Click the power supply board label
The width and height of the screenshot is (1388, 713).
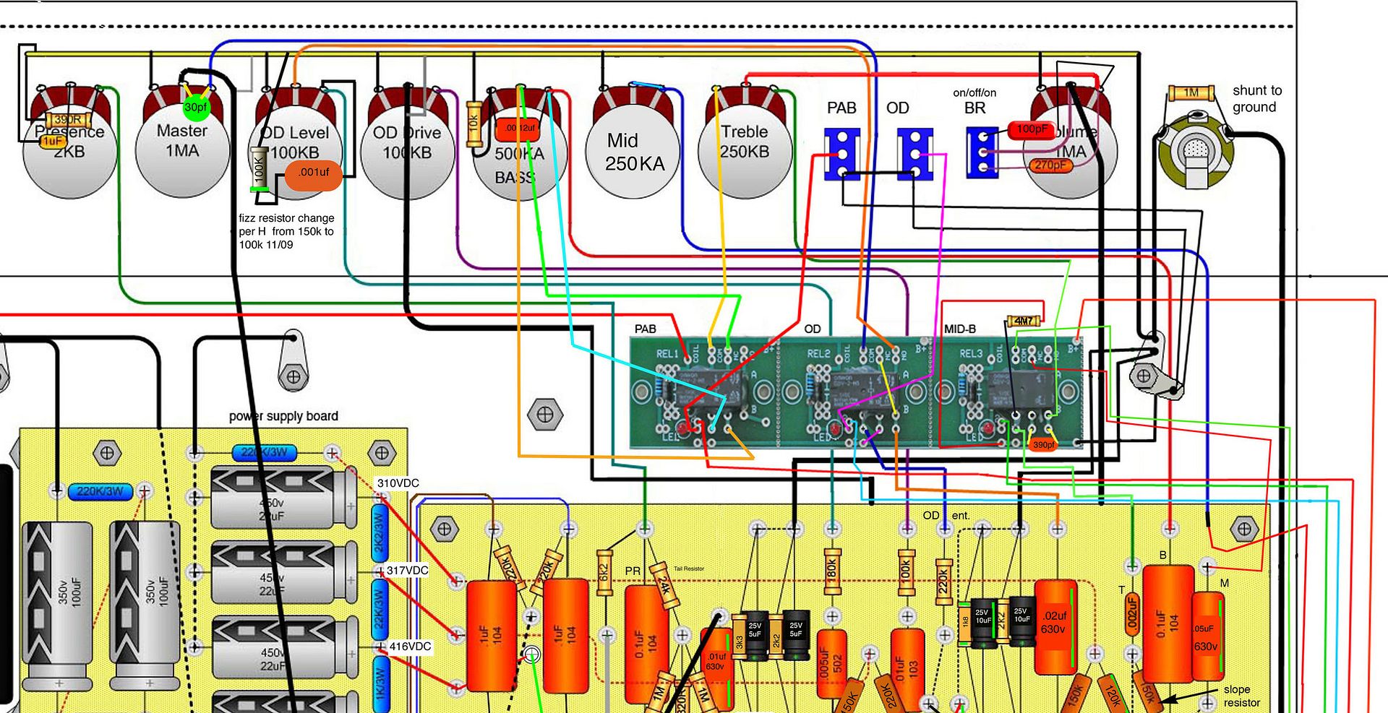click(x=283, y=416)
